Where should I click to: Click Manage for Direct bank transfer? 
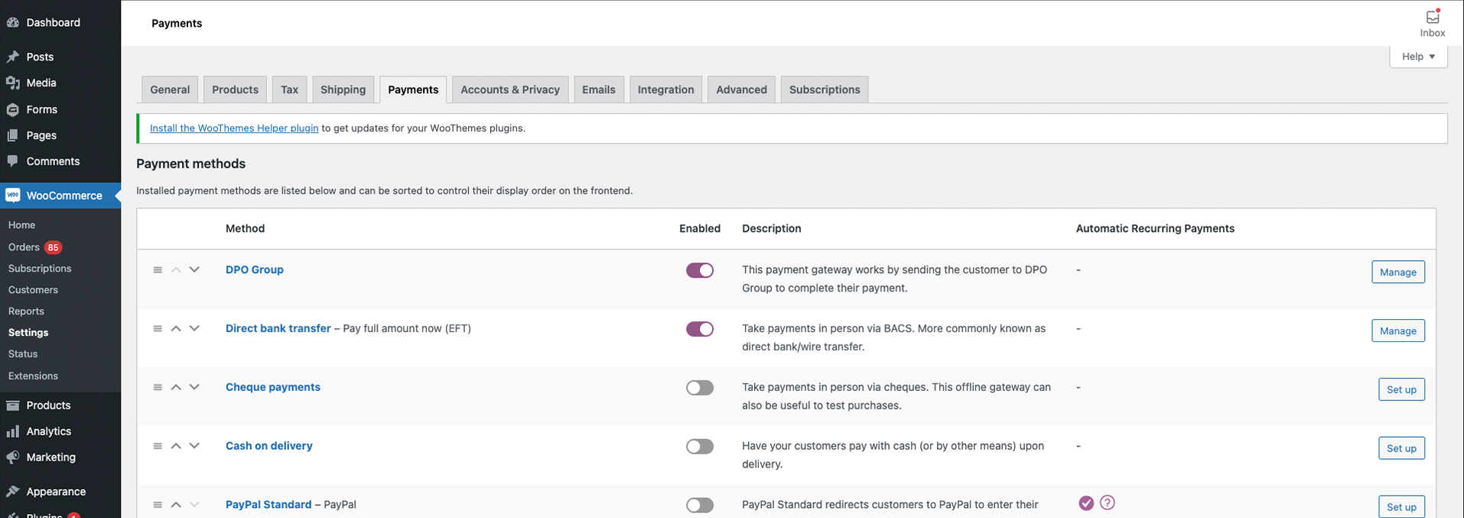point(1398,331)
